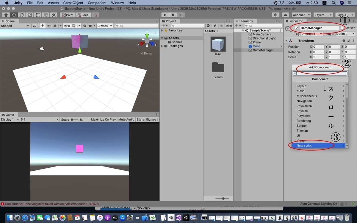Select Main Camera in Hierarchy
Screen dimensions: 357x223
click(262, 34)
